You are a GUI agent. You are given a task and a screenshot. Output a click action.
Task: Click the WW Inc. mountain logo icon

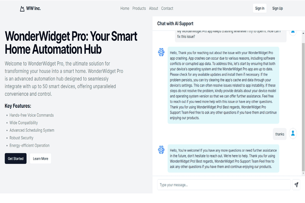[22, 9]
